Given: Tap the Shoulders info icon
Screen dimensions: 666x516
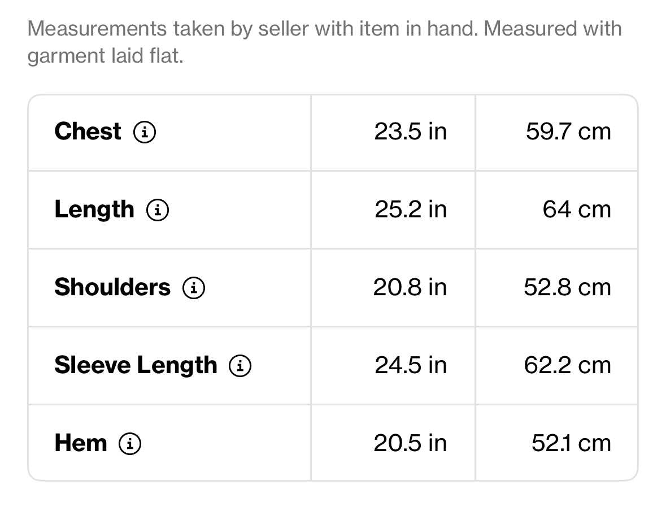Looking at the screenshot, I should [x=194, y=288].
